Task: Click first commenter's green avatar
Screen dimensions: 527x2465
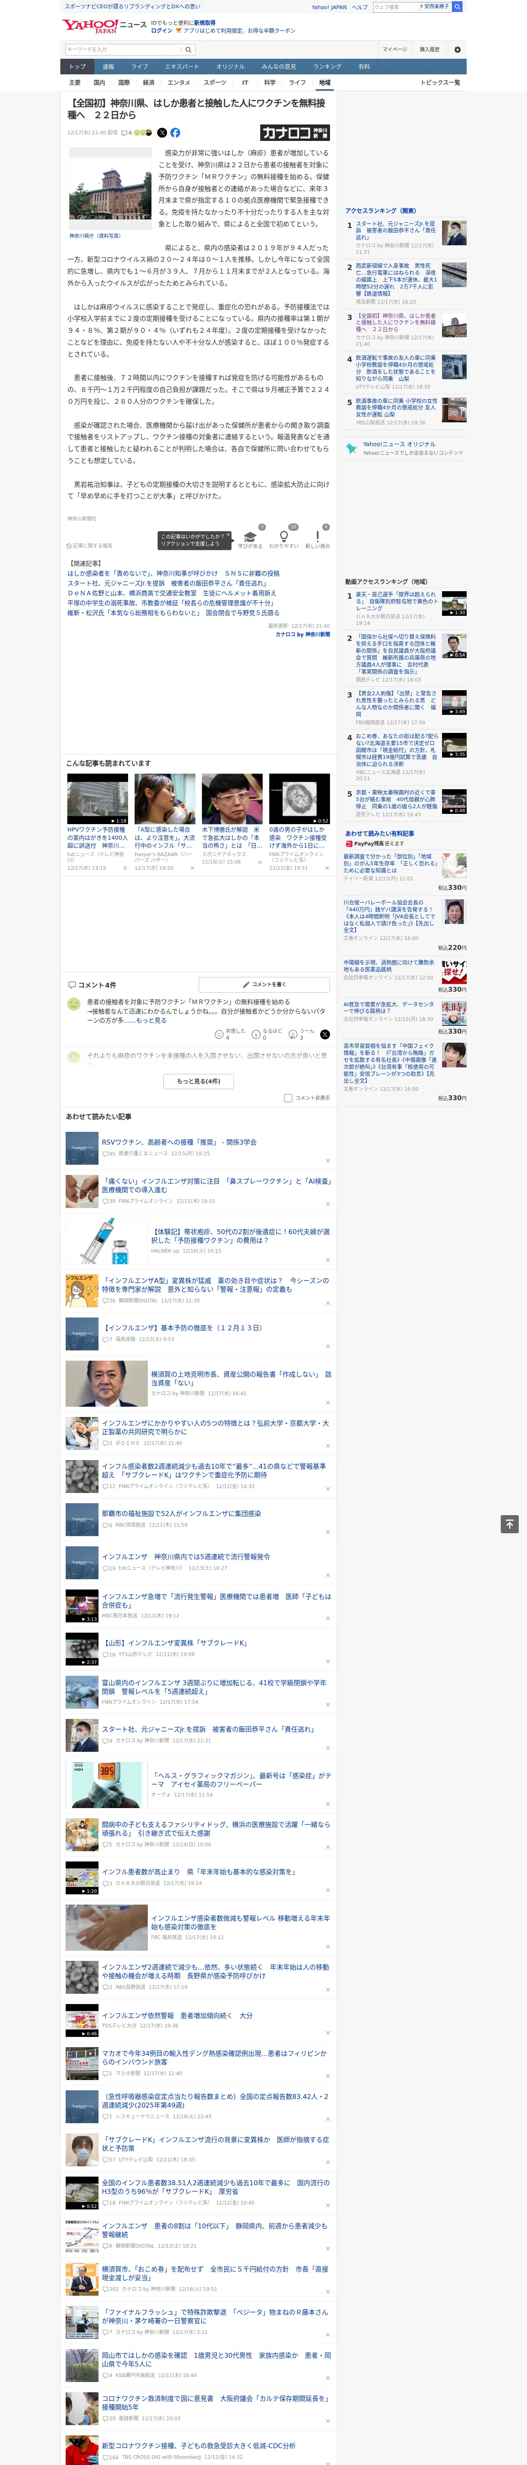Action: (73, 1004)
